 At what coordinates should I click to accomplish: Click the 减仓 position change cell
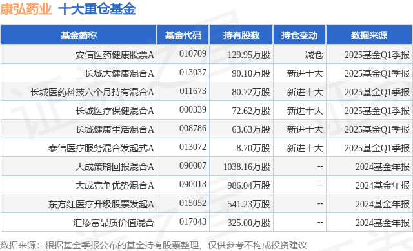click(x=314, y=55)
